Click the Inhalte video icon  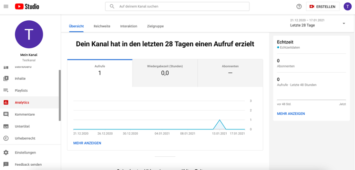tap(6, 78)
